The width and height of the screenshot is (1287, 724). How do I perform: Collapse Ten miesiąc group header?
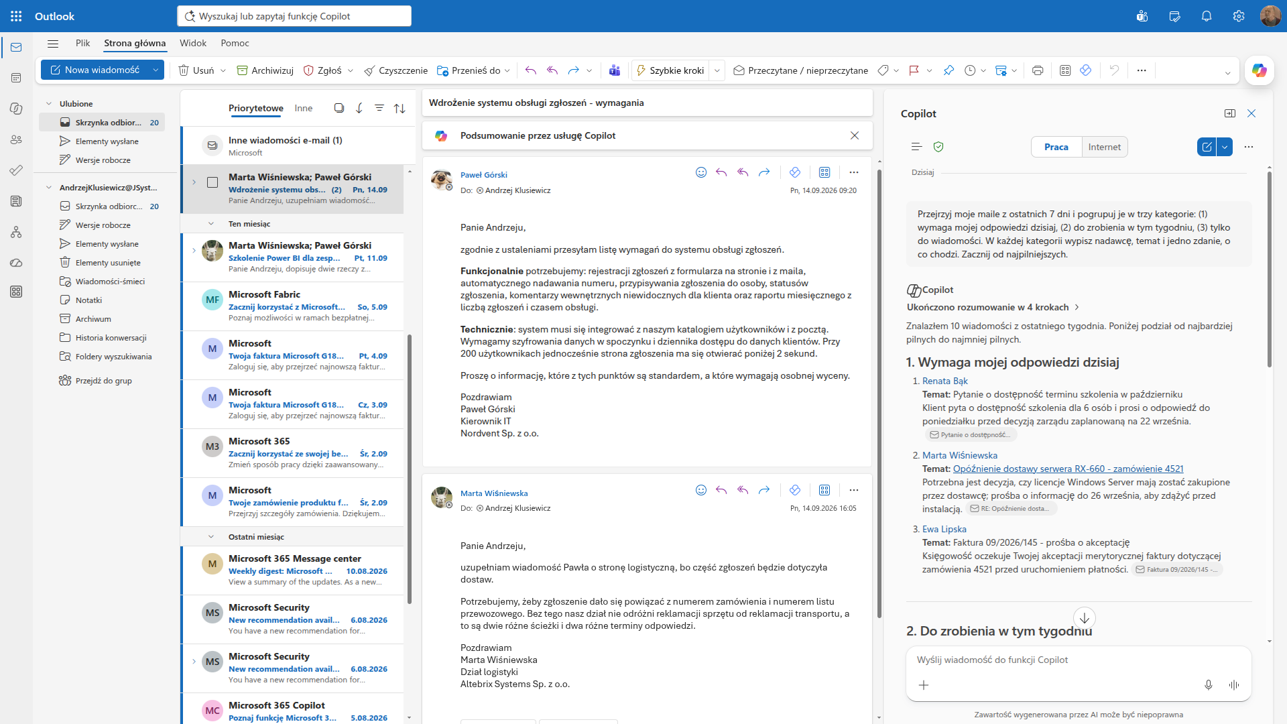tap(211, 224)
